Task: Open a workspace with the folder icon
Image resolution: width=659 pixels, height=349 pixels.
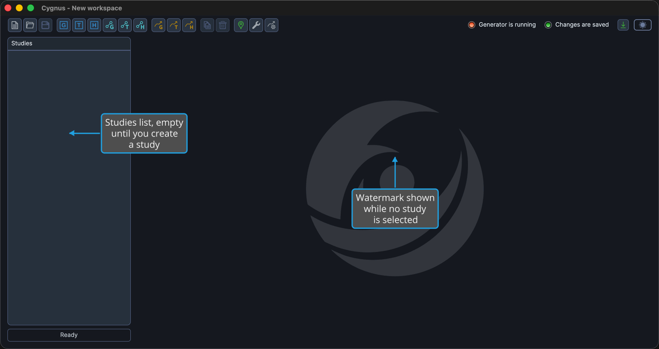Action: (30, 25)
